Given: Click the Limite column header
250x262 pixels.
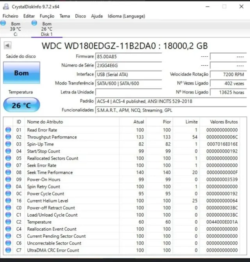Looking at the screenshot, I should 186,122.
